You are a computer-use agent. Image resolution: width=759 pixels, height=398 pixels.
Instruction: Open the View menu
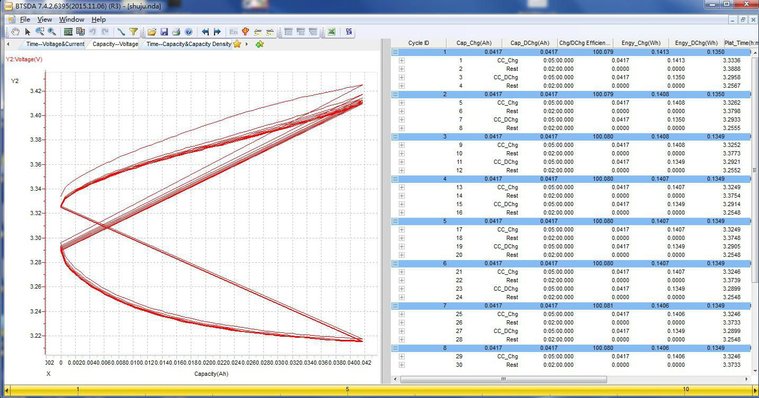click(x=44, y=20)
